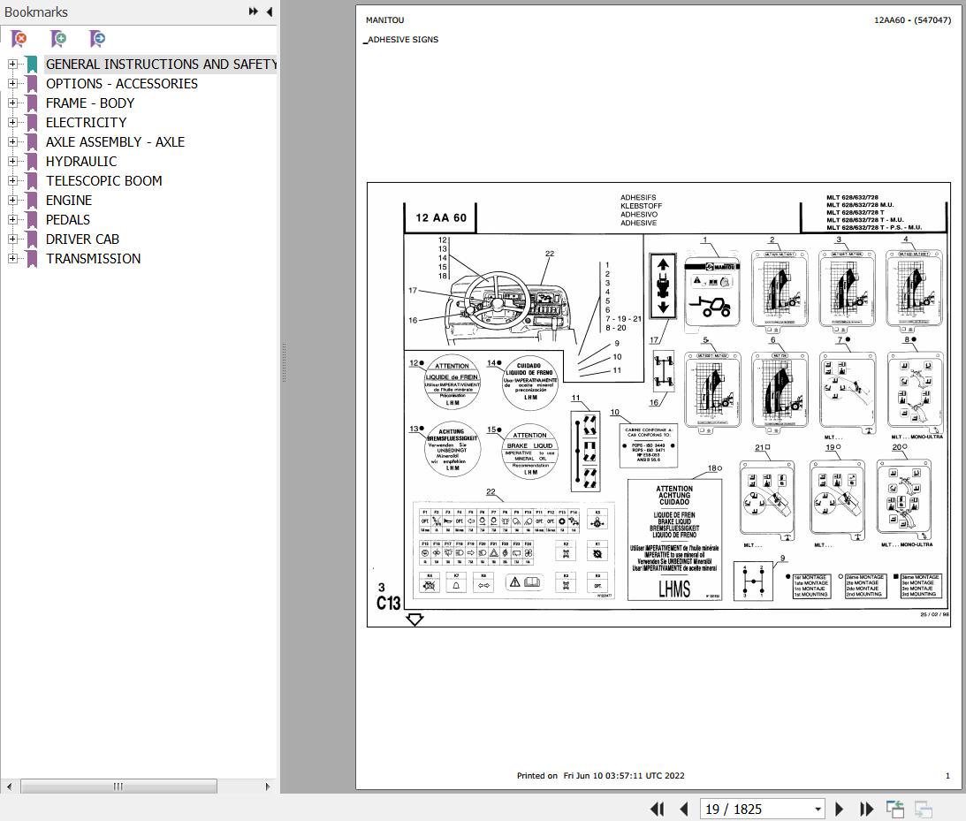Expand the HYDRAULIC bookmark
Screen dimensions: 966x821
[x=12, y=161]
